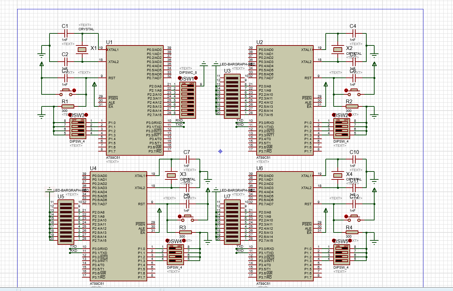Screen dimensions: 453x291
Task: Click red stepper dot right of DSW3 label
Action: 86,115
